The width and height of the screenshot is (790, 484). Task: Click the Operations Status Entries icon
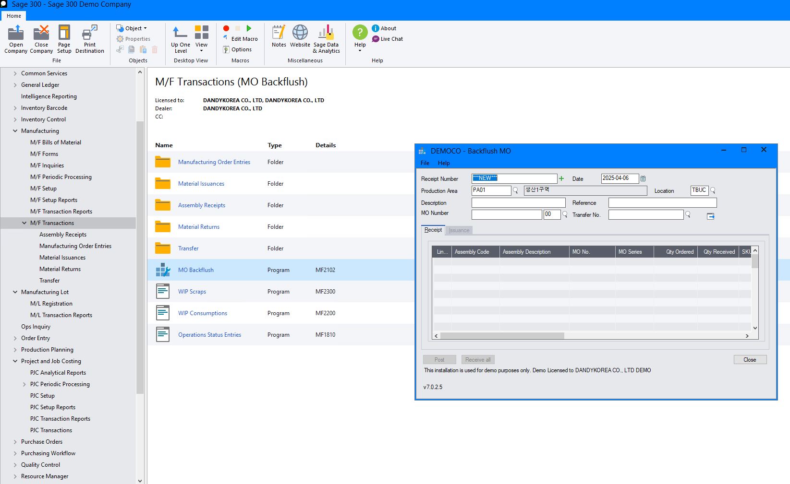coord(163,335)
